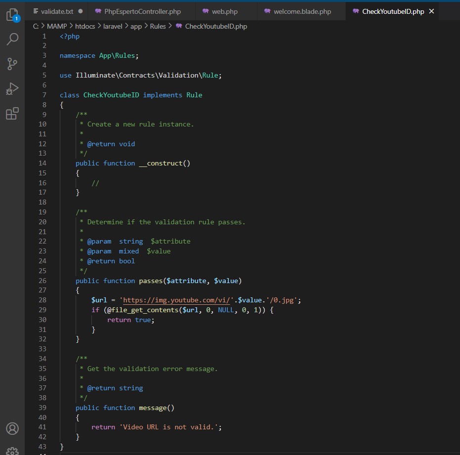Screen dimensions: 460x455
Task: Open the Rules breadcrumb segment
Action: tap(158, 26)
